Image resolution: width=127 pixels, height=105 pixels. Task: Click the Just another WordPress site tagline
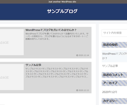62,2
